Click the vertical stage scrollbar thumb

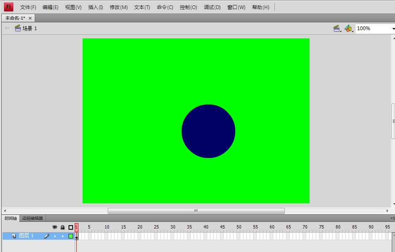pyautogui.click(x=393, y=121)
